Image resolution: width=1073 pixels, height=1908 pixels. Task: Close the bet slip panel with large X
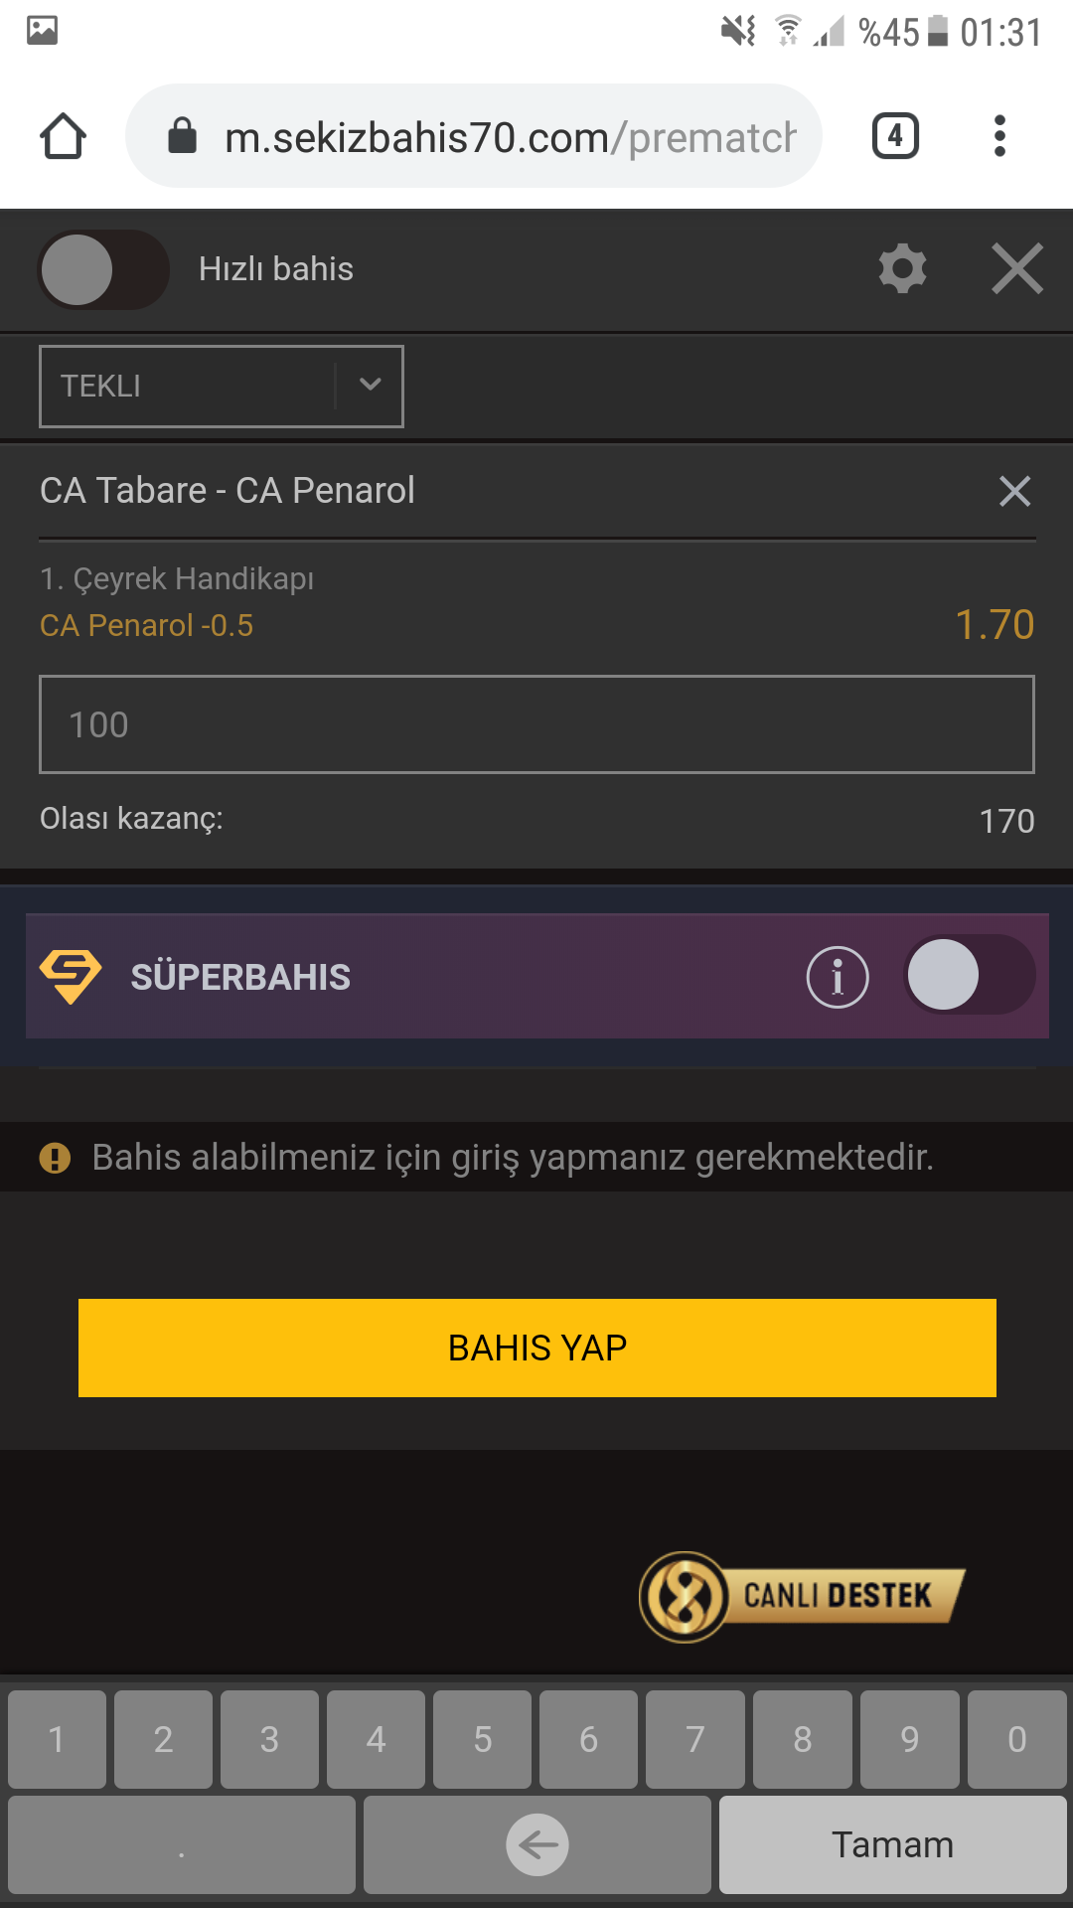[x=1017, y=269]
